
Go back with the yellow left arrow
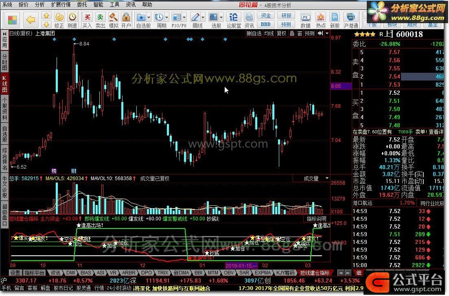pyautogui.click(x=31, y=20)
